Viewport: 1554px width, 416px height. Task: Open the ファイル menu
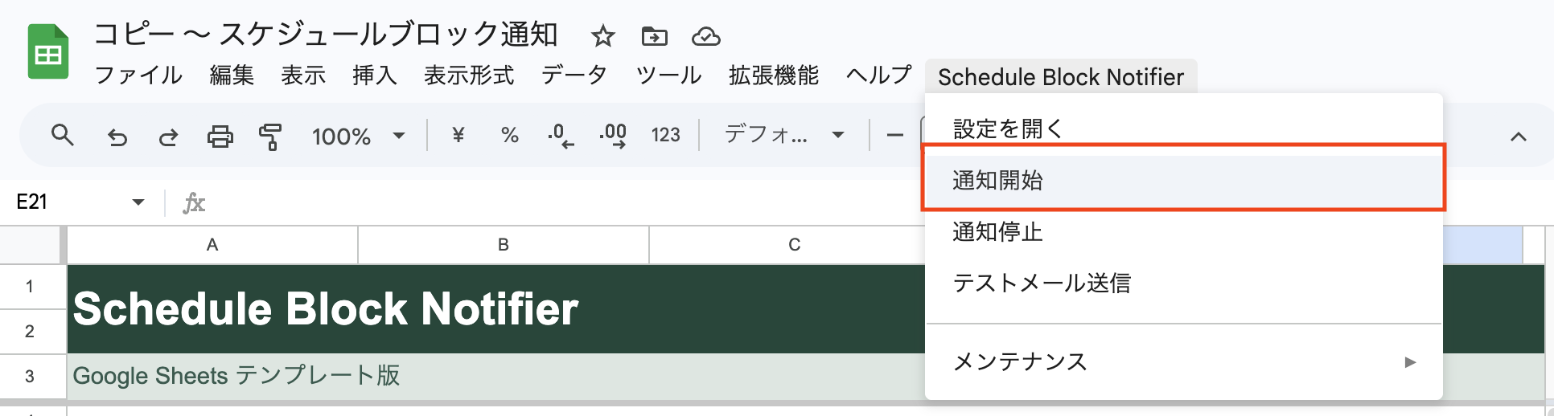[x=138, y=75]
